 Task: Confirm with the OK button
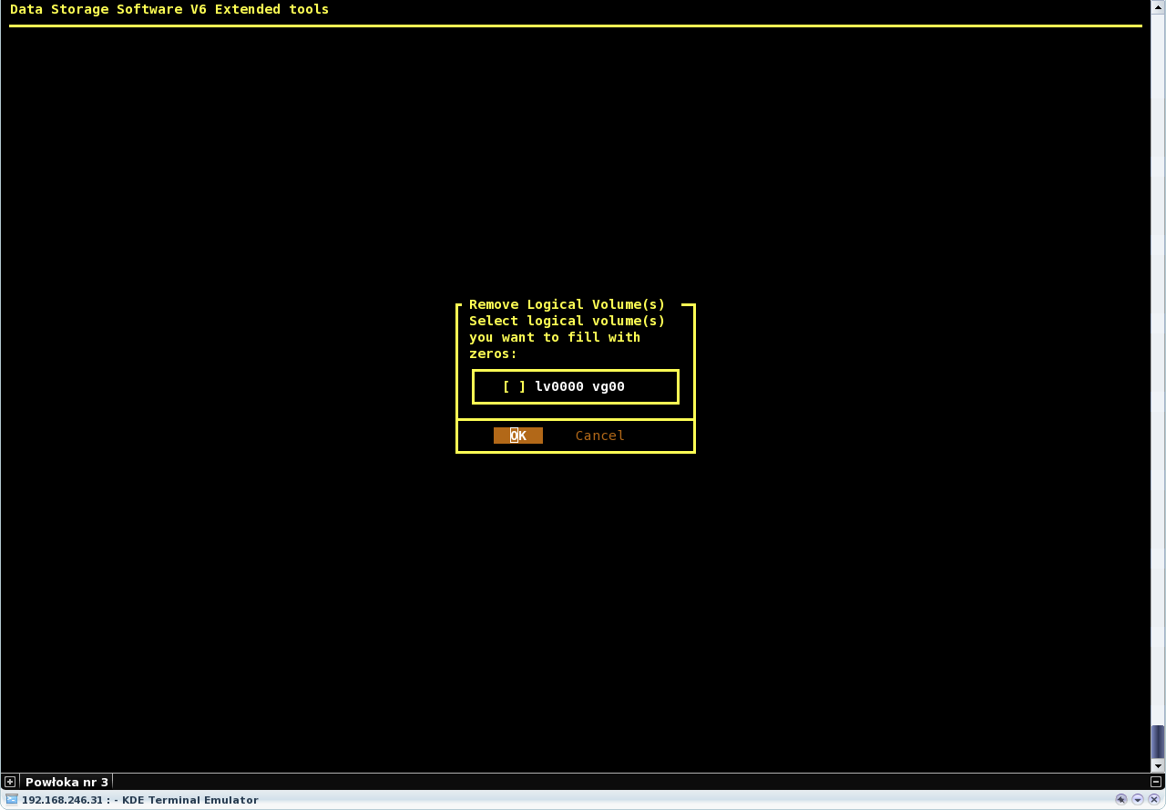517,436
